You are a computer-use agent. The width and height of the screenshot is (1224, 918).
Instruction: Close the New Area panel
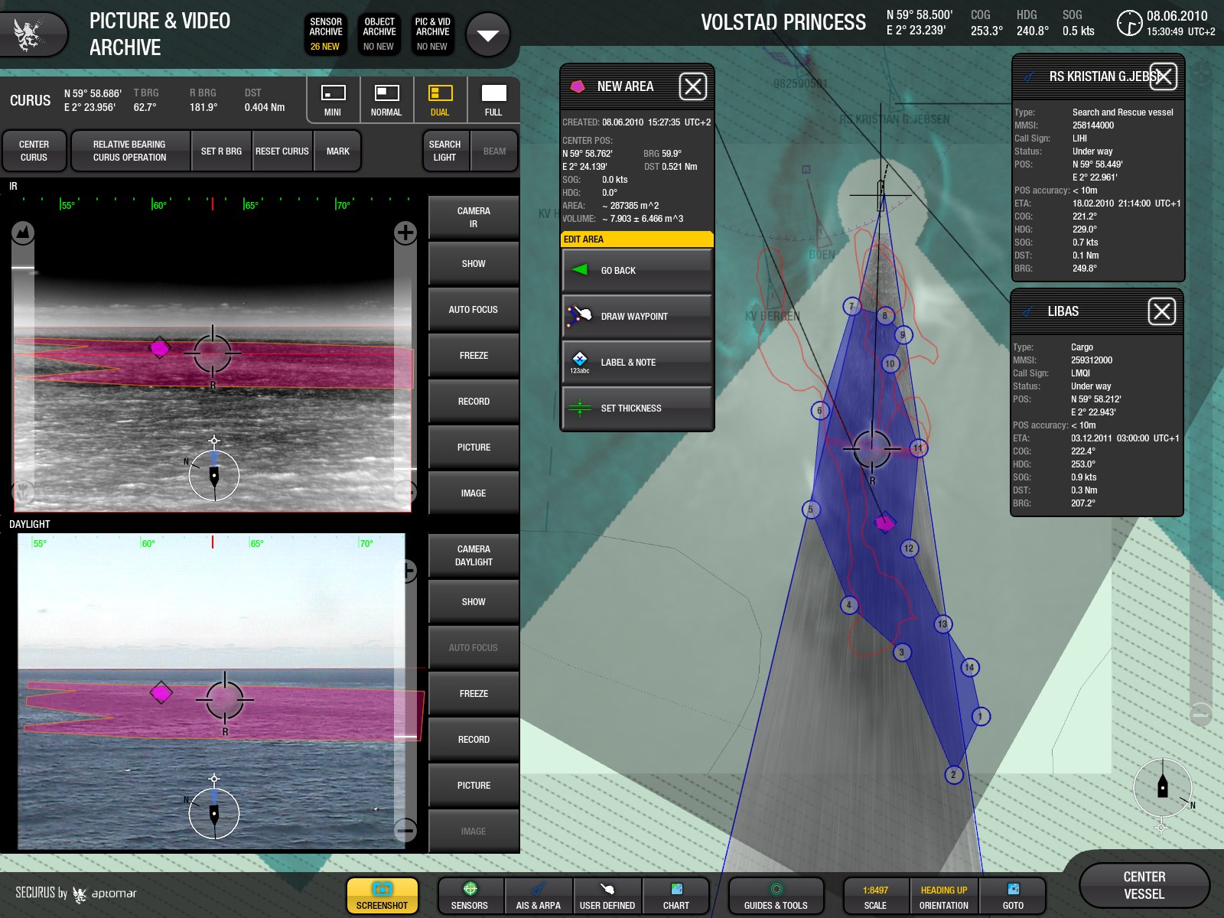pos(693,86)
